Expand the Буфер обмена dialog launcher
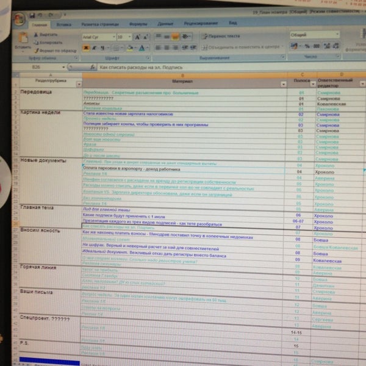 [x=76, y=58]
